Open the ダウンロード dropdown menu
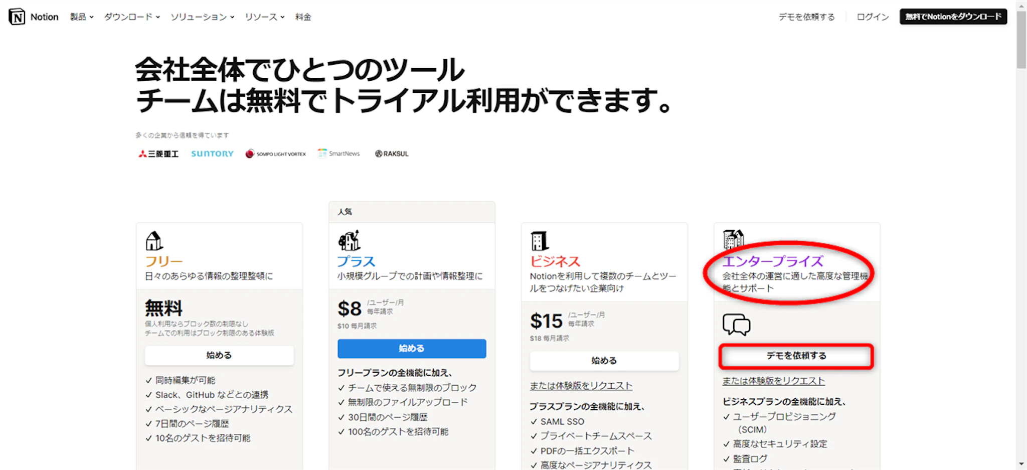The width and height of the screenshot is (1027, 470). point(131,17)
